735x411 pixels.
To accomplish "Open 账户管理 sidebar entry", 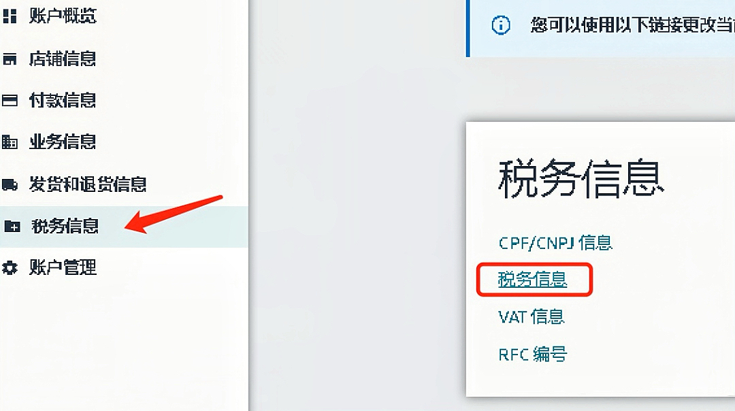I will [63, 267].
